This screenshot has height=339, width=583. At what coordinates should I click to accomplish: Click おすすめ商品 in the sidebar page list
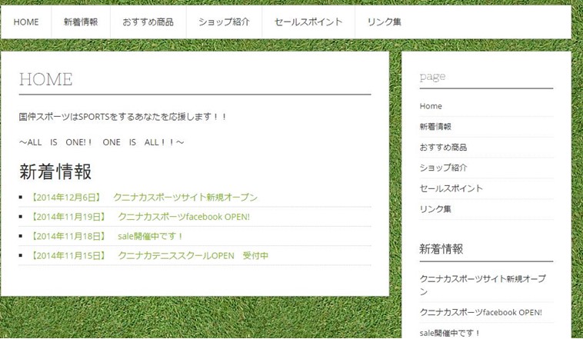[x=443, y=147]
